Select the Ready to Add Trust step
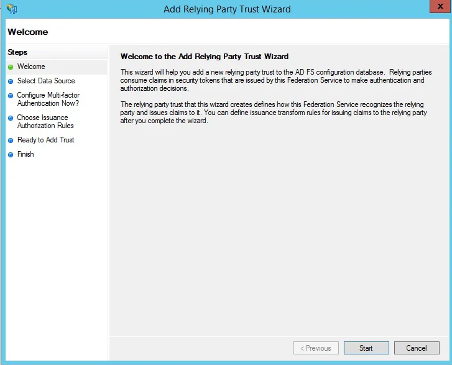 click(45, 140)
